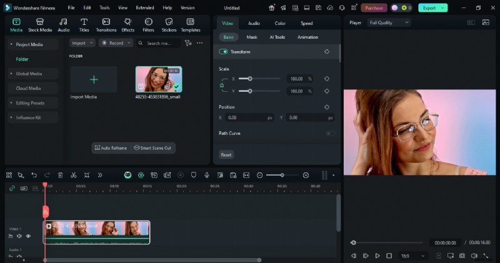
Task: Switch to the Color tab
Action: click(x=280, y=23)
